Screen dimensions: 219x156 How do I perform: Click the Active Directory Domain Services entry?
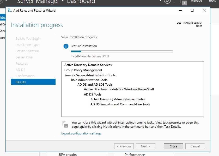click(88, 65)
